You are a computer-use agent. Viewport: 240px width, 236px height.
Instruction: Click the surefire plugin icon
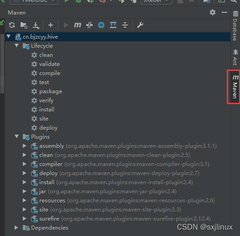point(34,219)
